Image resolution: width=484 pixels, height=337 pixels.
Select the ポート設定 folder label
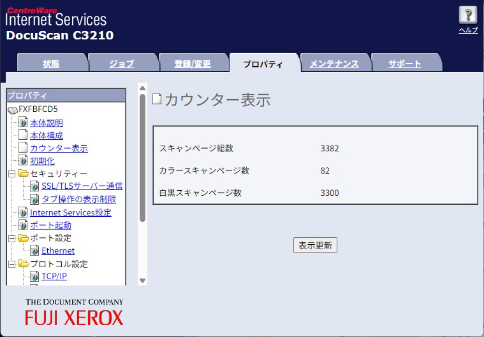tap(50, 238)
